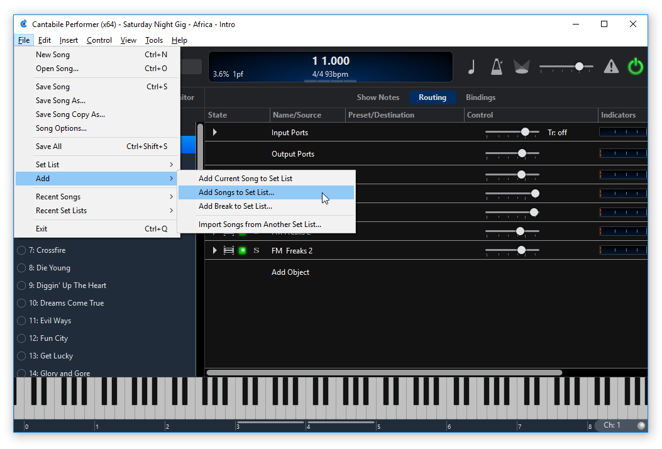Click the rack icon on FM Freaks 2 row
Screen dimensions: 662x449
click(x=228, y=250)
